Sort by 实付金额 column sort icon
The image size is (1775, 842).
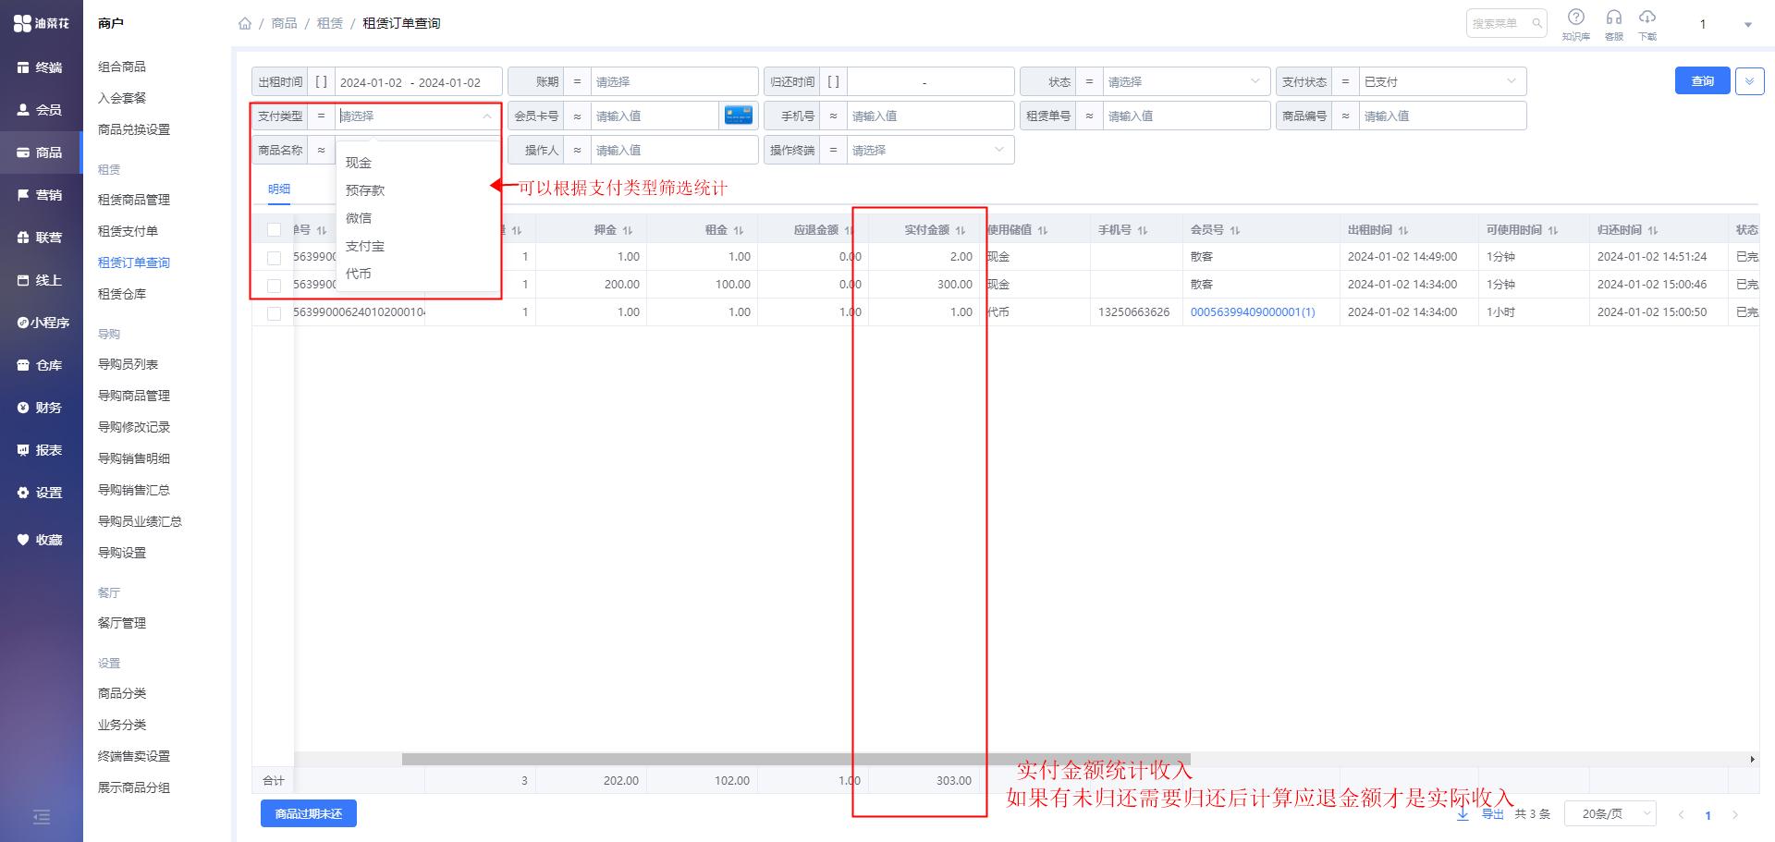coord(961,230)
